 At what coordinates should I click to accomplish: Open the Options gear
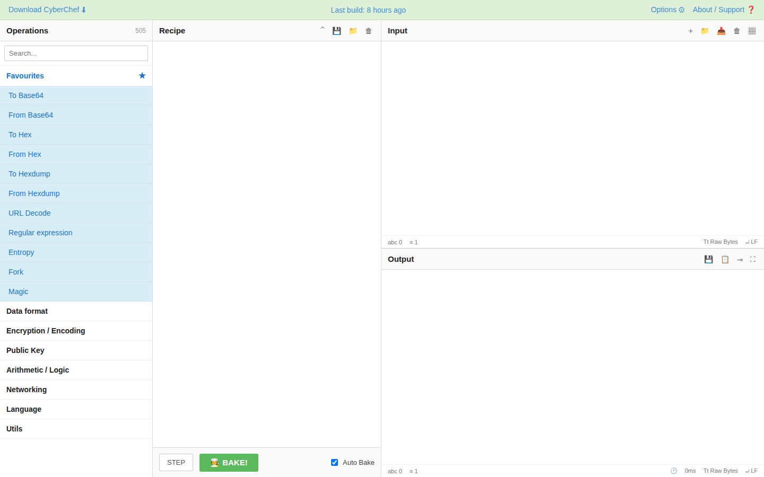point(667,10)
